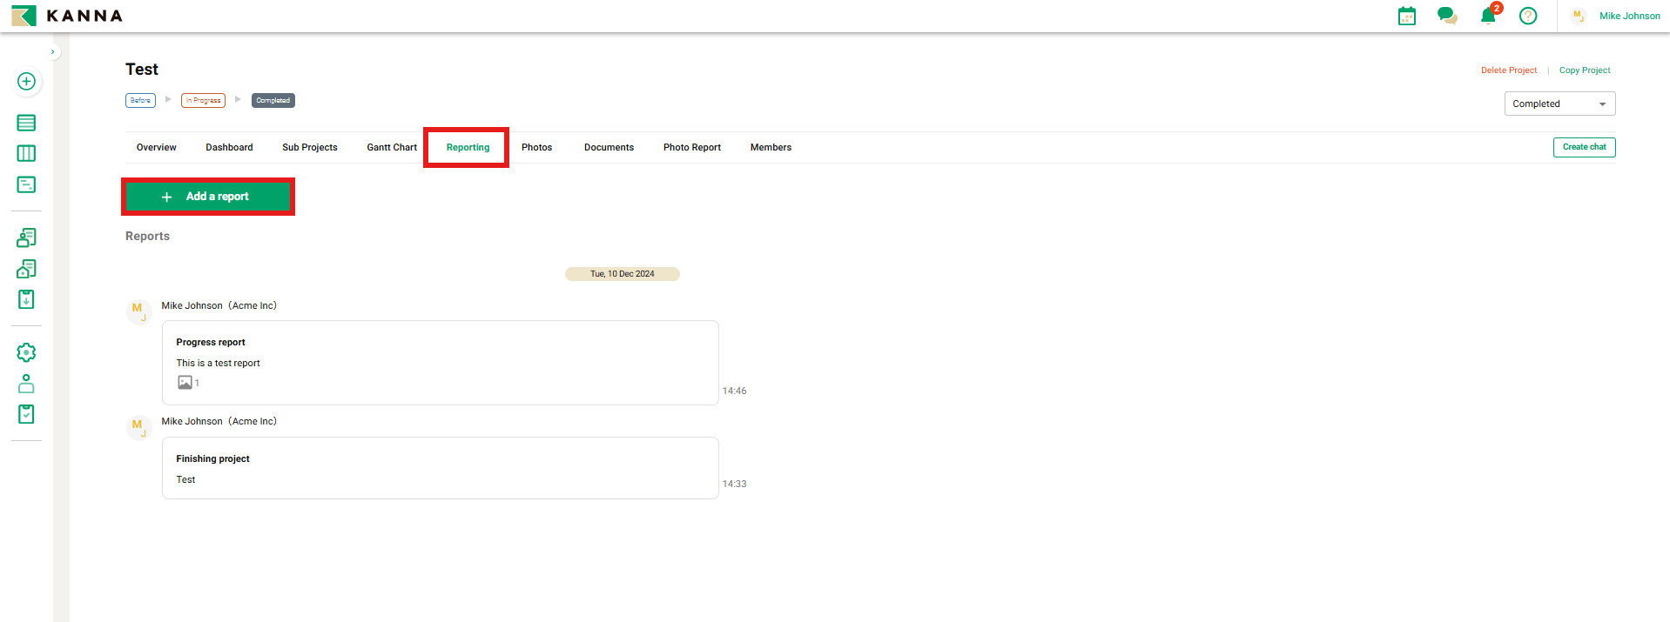Click the image attachment icon in Progress report
Screen dimensions: 1670x622
[185, 383]
